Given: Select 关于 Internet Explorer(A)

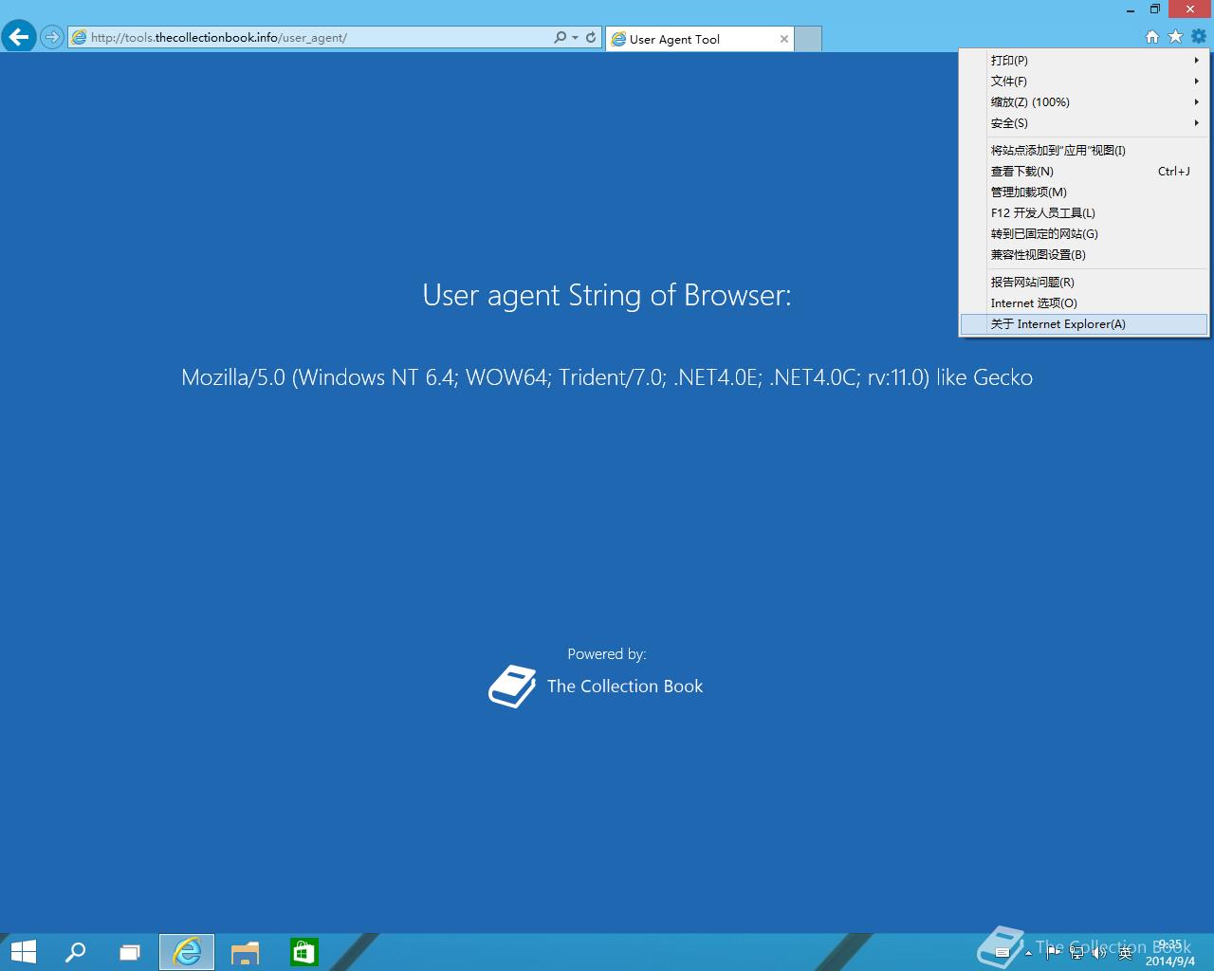Looking at the screenshot, I should 1084,323.
